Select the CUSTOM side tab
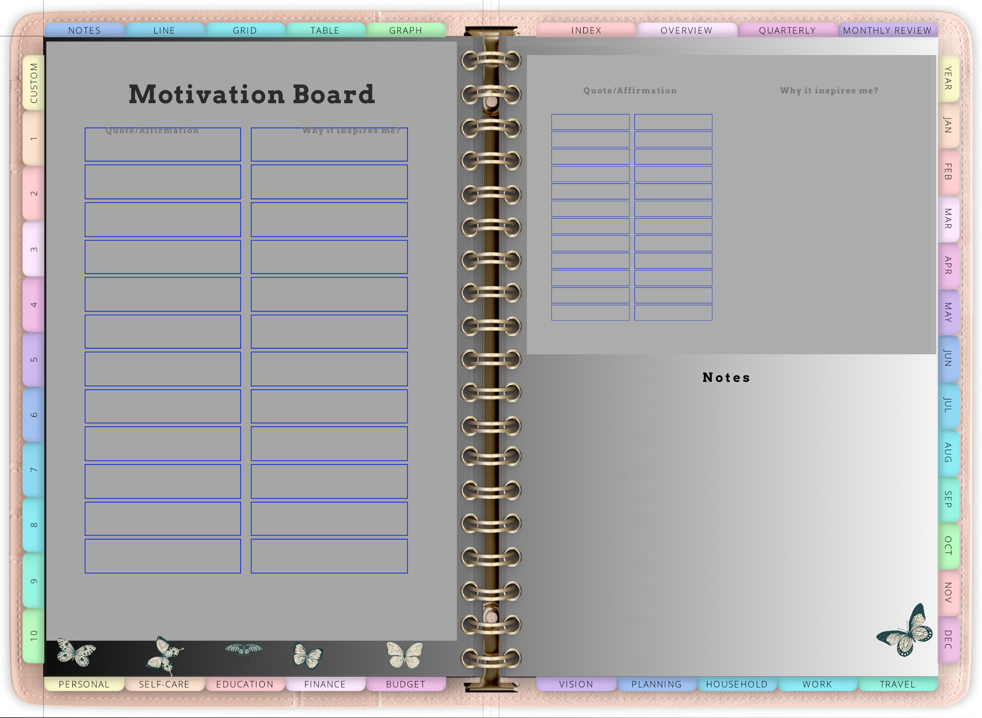The image size is (982, 718). click(x=33, y=83)
